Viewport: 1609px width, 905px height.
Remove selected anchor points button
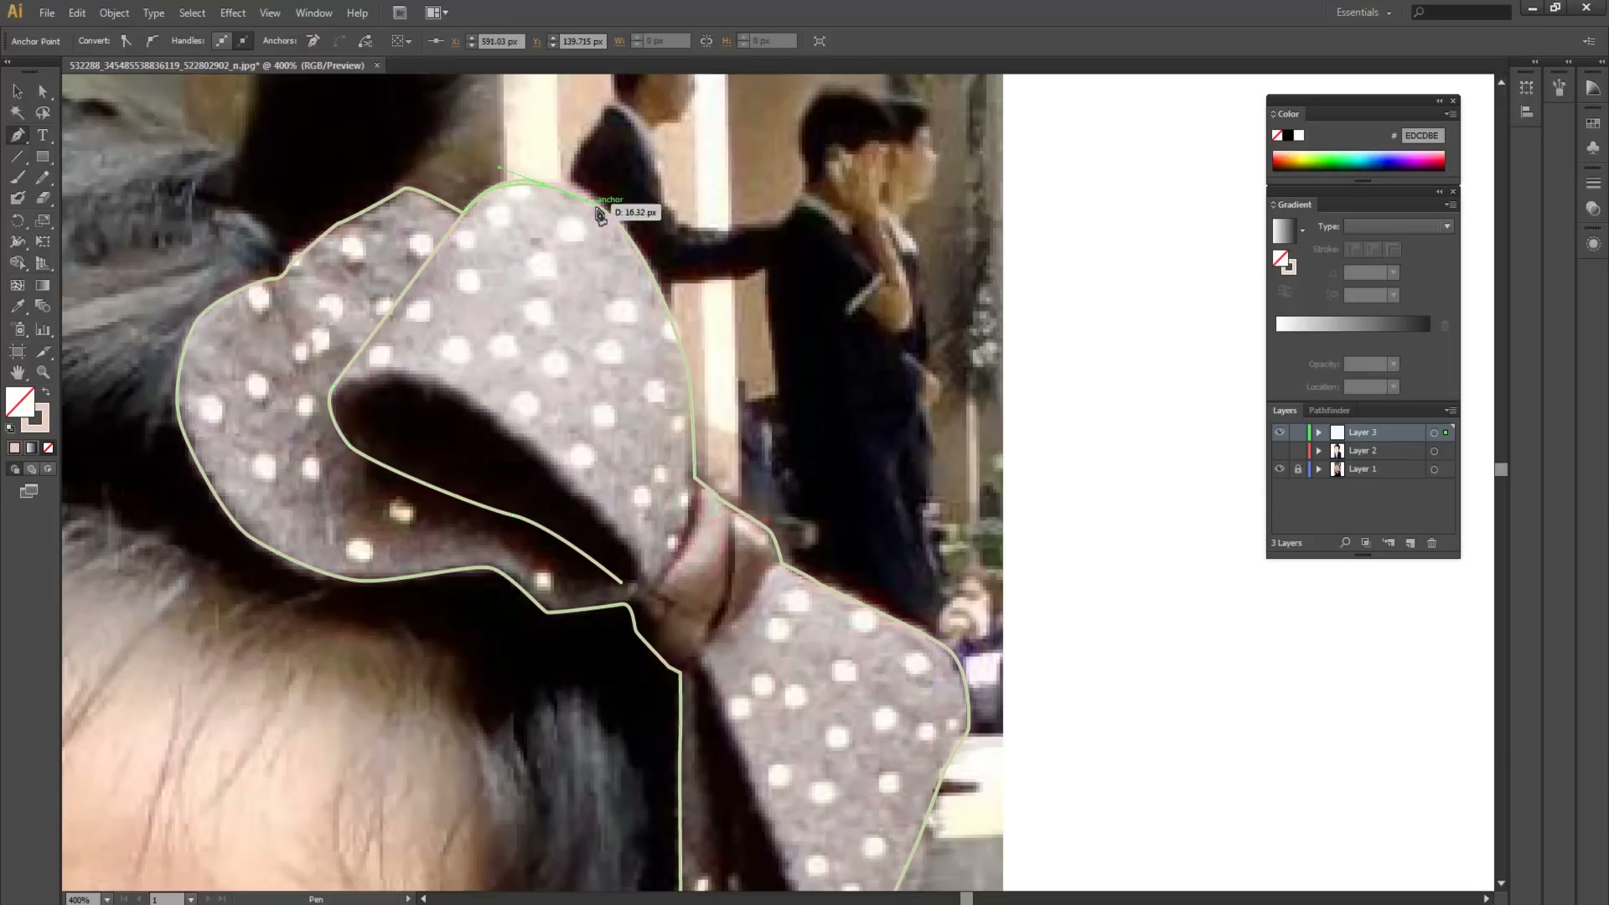[313, 41]
